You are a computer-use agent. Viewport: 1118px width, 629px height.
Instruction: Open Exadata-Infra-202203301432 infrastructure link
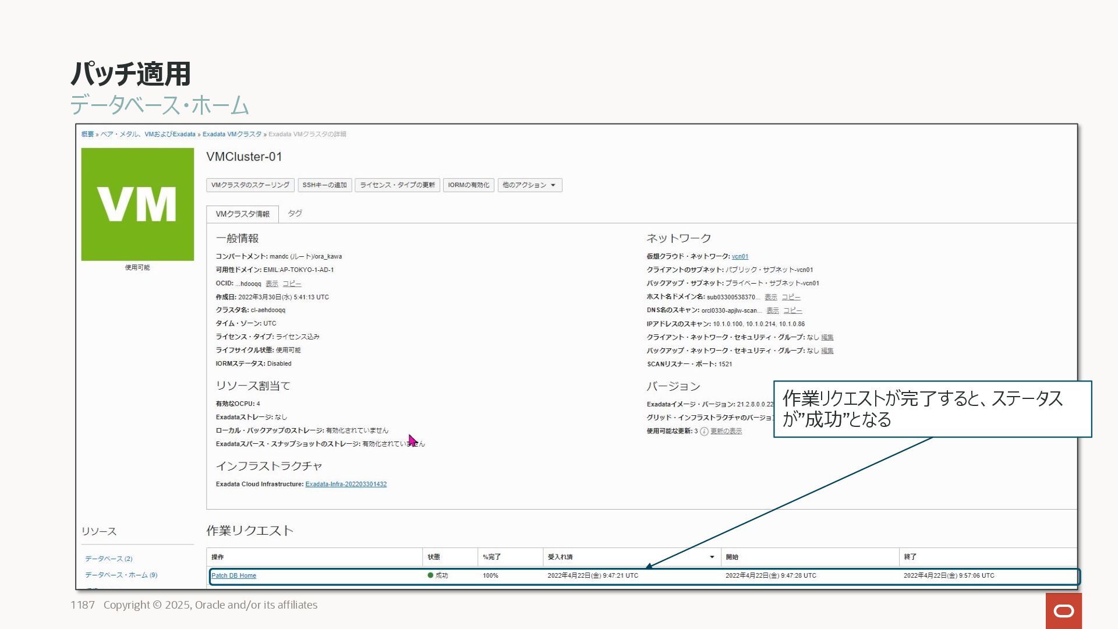pyautogui.click(x=346, y=485)
